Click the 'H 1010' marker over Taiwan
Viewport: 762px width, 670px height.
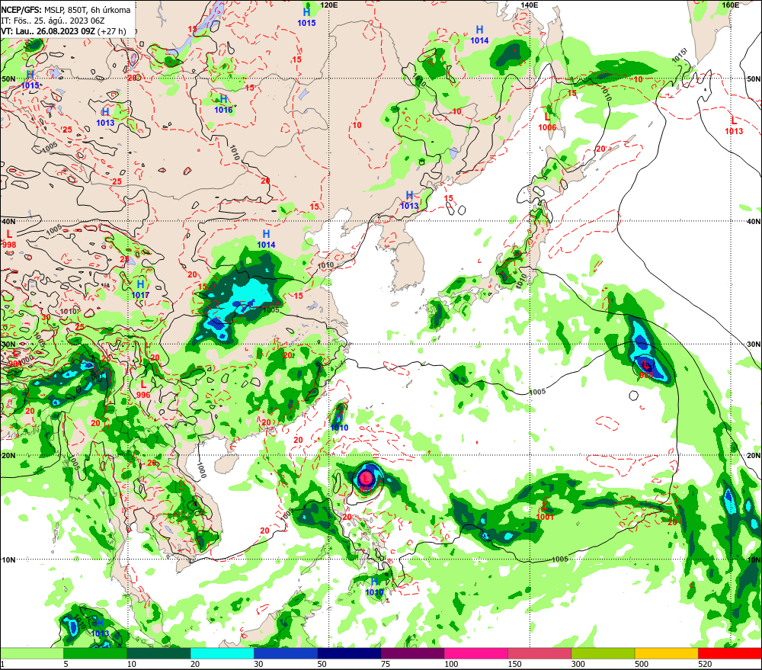[x=339, y=422]
